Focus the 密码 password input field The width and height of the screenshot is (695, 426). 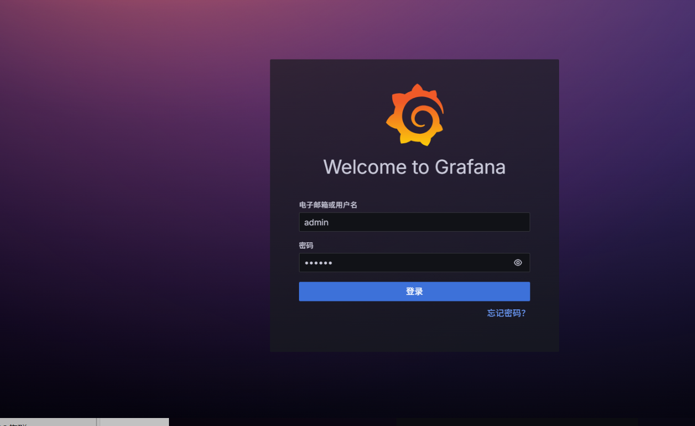(405, 263)
